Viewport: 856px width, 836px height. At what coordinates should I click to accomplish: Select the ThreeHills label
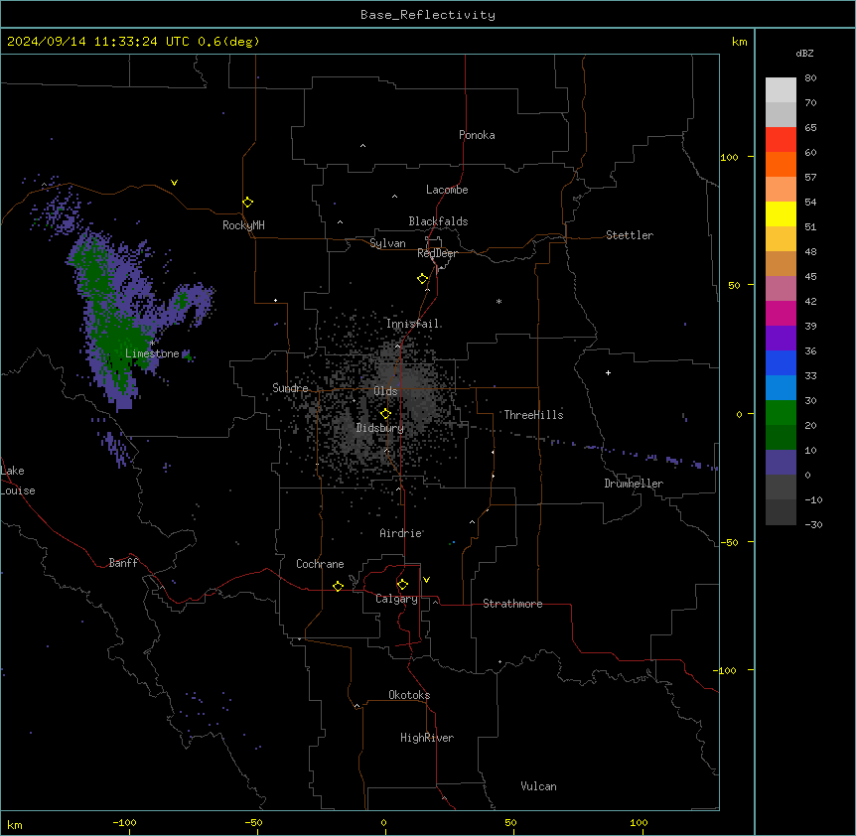point(533,415)
